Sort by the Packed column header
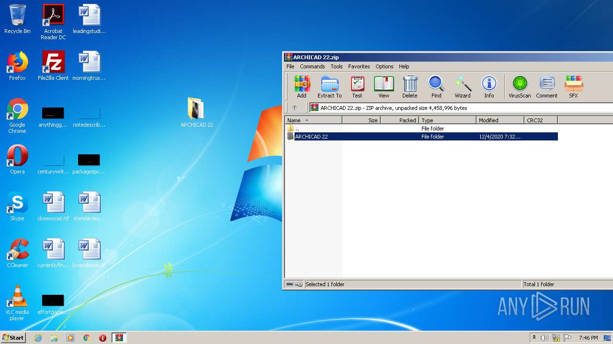 coord(400,120)
